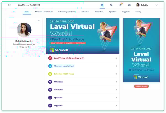Click Rafaëlle's small avatar in header
This screenshot has height=113, width=166.
pyautogui.click(x=138, y=5)
